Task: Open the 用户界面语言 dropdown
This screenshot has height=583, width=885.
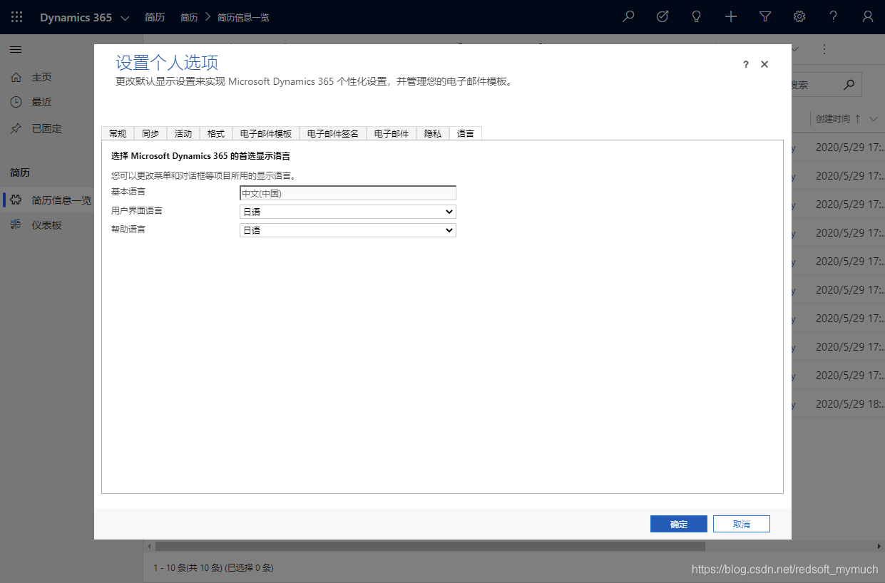Action: click(x=348, y=212)
